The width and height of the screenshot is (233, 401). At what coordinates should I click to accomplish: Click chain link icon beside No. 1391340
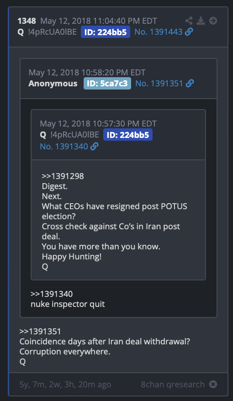click(95, 147)
